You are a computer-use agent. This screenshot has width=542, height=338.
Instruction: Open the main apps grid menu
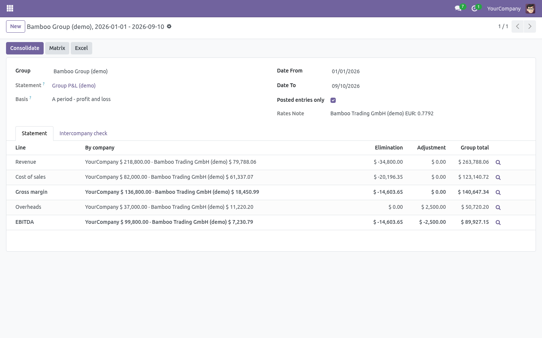10,8
